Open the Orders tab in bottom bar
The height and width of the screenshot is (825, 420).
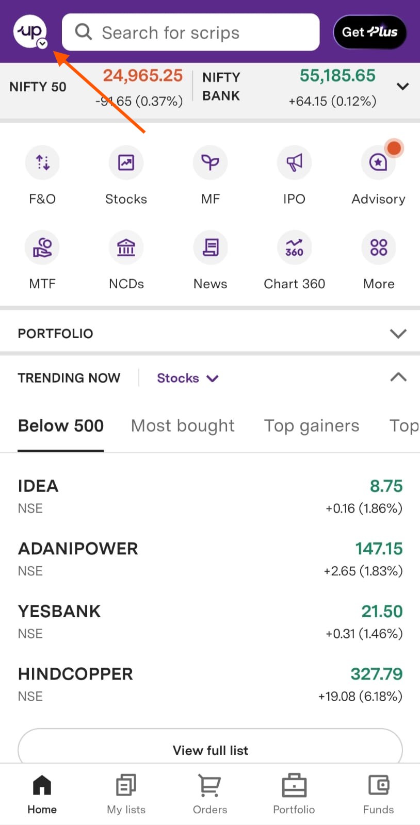tap(210, 794)
